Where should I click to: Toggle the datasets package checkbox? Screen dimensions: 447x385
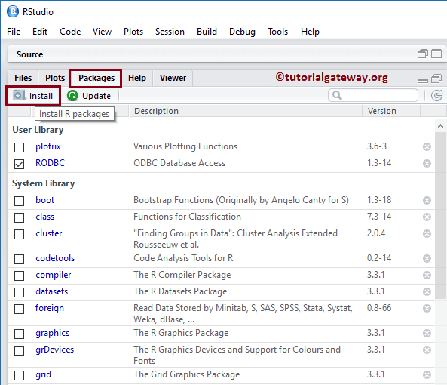point(19,292)
